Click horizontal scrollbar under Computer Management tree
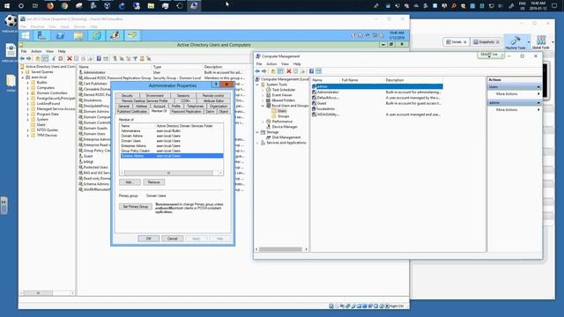This screenshot has height=317, width=564. 281,249
